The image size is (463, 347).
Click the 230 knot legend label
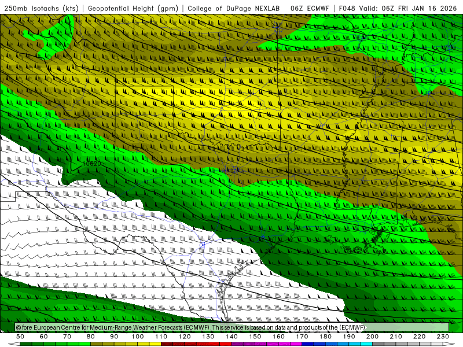tap(443, 337)
